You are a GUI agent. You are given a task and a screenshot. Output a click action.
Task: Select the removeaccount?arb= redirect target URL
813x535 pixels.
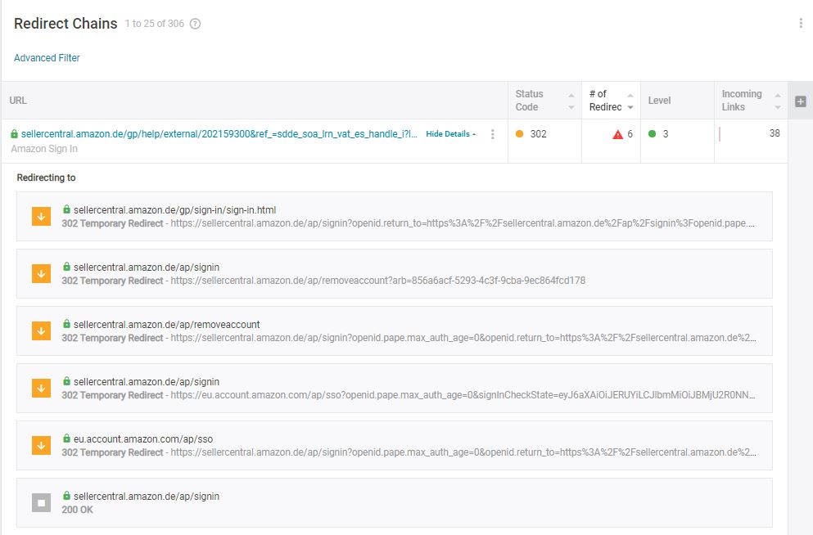[x=378, y=281]
